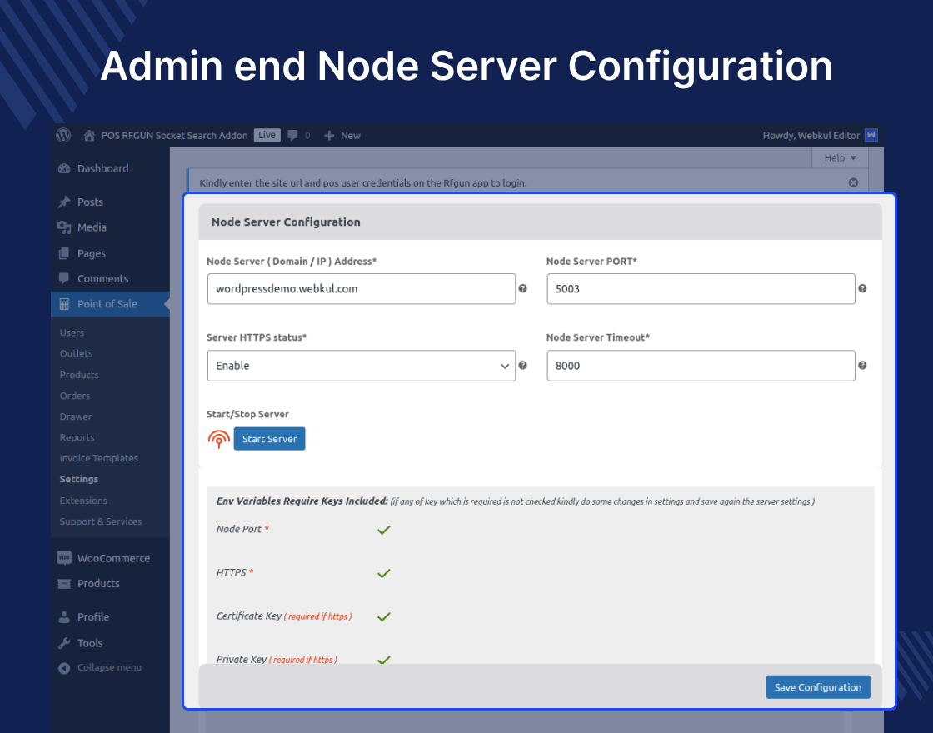Go to the Outlets submenu

point(76,353)
